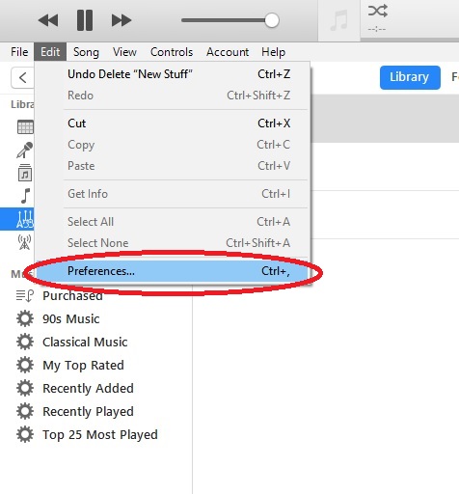Click the radio tower sidebar icon

[x=24, y=242]
